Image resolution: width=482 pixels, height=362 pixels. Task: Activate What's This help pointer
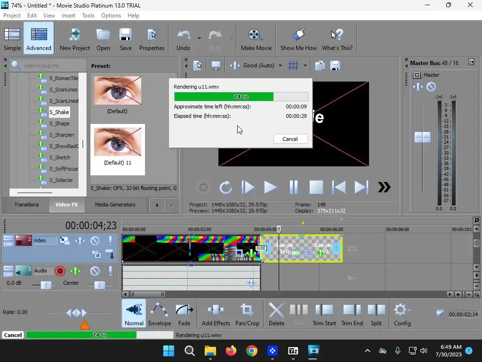337,38
